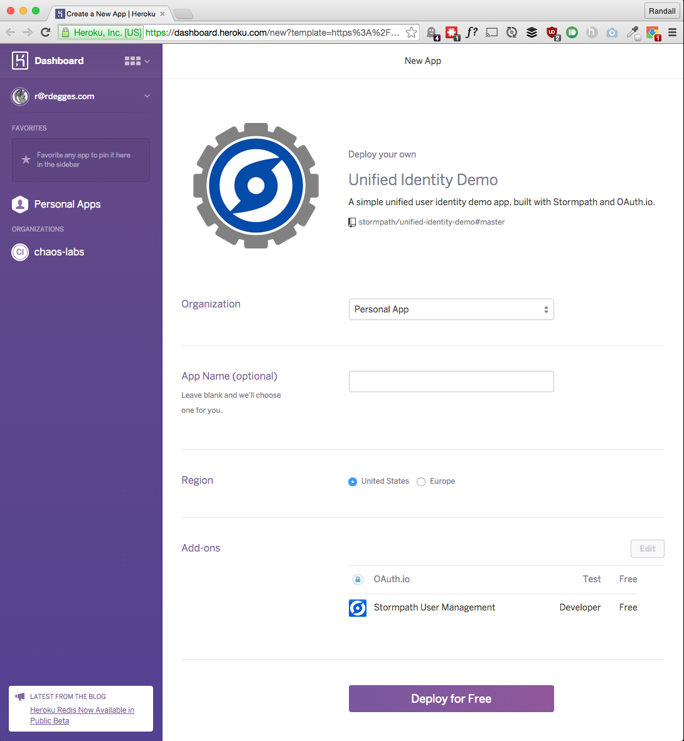This screenshot has height=741, width=684.
Task: Click the camera screenshot extension icon
Action: coord(612,32)
